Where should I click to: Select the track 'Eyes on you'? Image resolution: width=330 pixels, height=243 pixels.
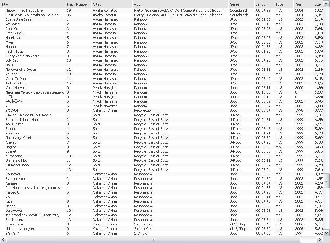[15, 179]
